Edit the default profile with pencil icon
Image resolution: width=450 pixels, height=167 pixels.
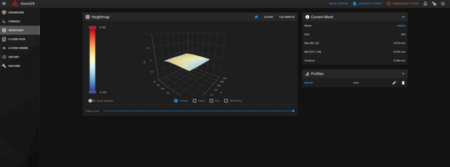click(x=394, y=83)
